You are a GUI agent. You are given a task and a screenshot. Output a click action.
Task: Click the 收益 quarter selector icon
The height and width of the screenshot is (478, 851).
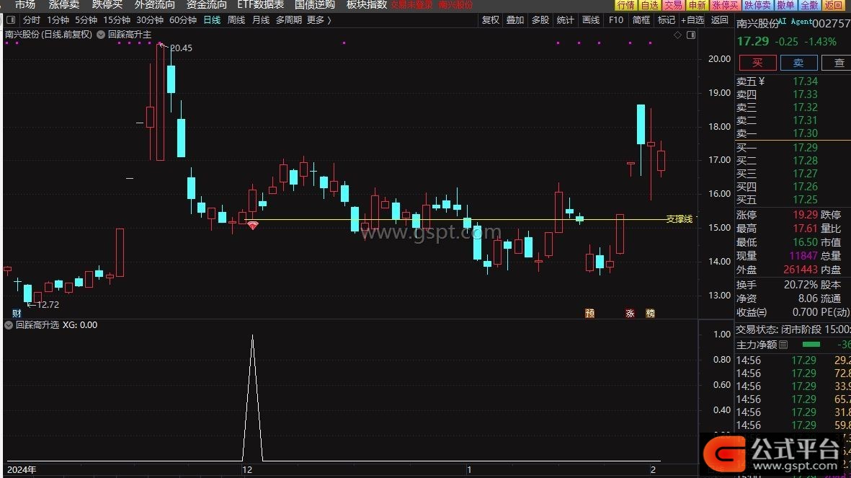tap(762, 312)
